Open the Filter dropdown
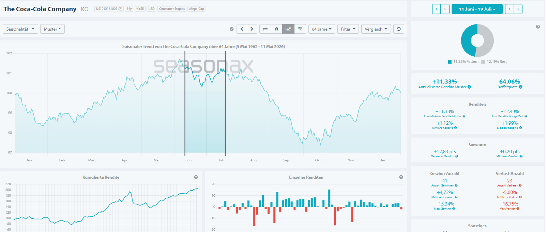The width and height of the screenshot is (546, 232). pyautogui.click(x=348, y=29)
